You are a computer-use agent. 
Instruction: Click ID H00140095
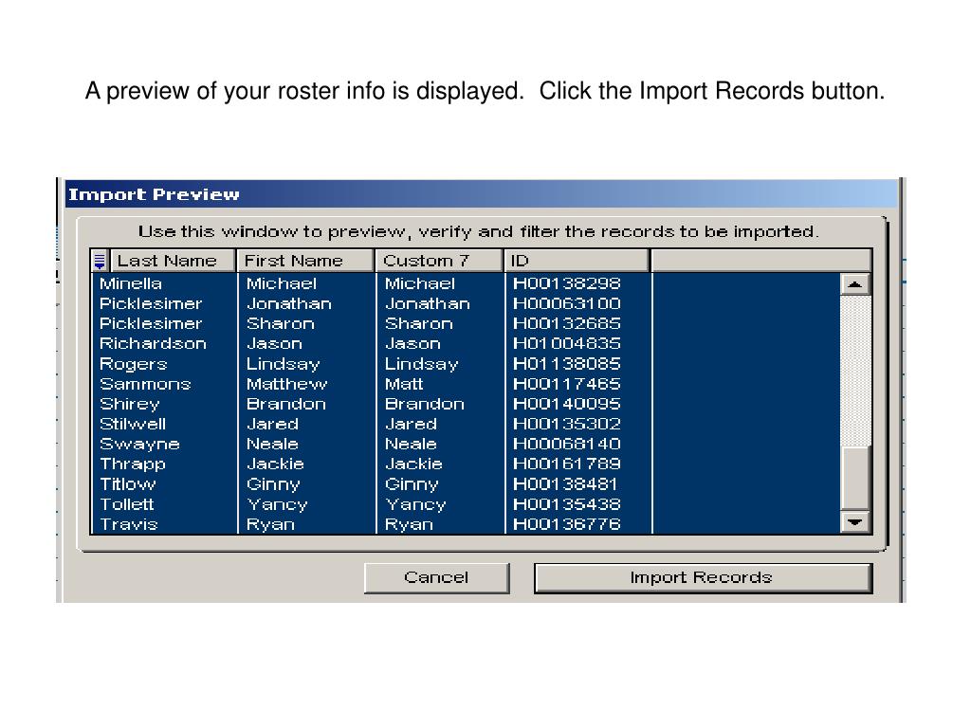(567, 404)
